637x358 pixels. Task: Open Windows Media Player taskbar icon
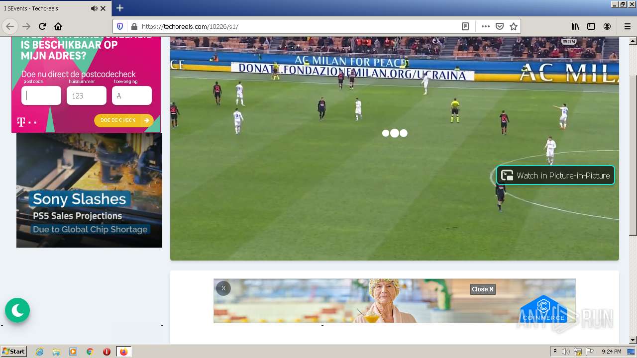click(x=73, y=352)
